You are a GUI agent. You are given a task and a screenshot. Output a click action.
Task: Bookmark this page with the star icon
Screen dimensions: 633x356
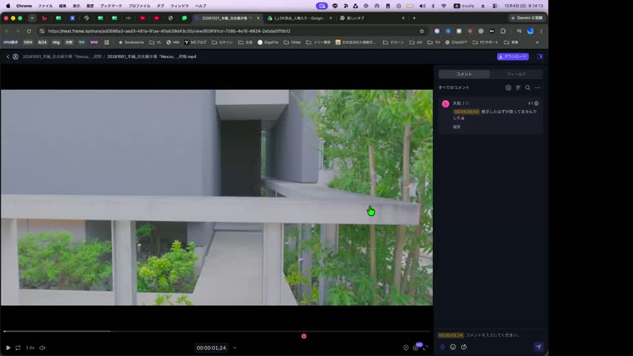tap(422, 31)
